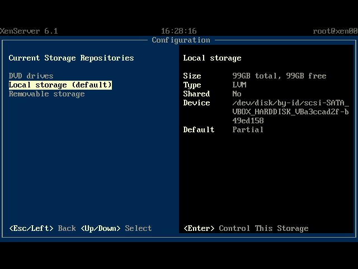The width and height of the screenshot is (358, 269).
Task: Select Local storage (default) entry
Action: pos(60,85)
